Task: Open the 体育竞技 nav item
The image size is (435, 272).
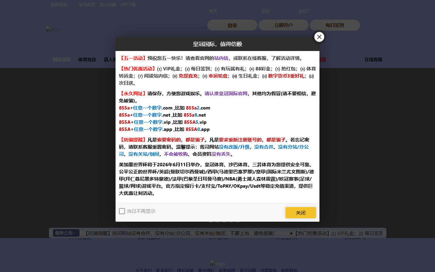Action: 87,60
